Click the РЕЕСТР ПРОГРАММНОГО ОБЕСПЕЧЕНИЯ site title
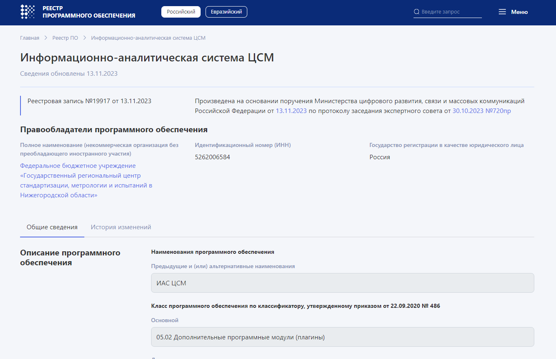Screen dimensions: 556x359 [x=88, y=12]
